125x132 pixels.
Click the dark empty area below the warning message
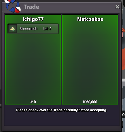(x=62, y=119)
